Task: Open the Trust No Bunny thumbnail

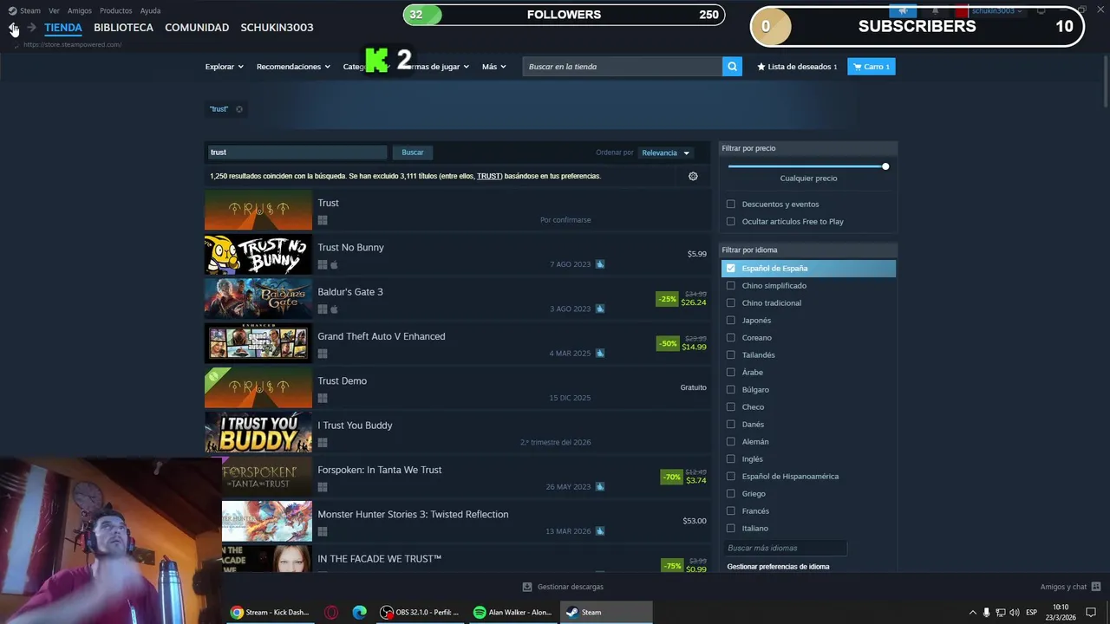Action: (258, 255)
